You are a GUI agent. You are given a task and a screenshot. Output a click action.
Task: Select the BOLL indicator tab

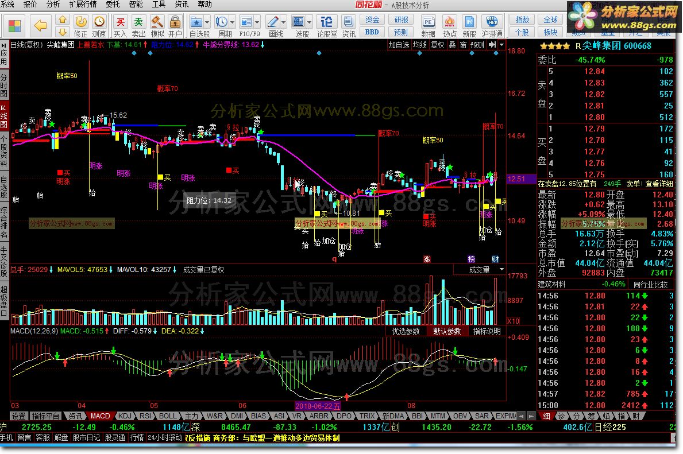(168, 416)
